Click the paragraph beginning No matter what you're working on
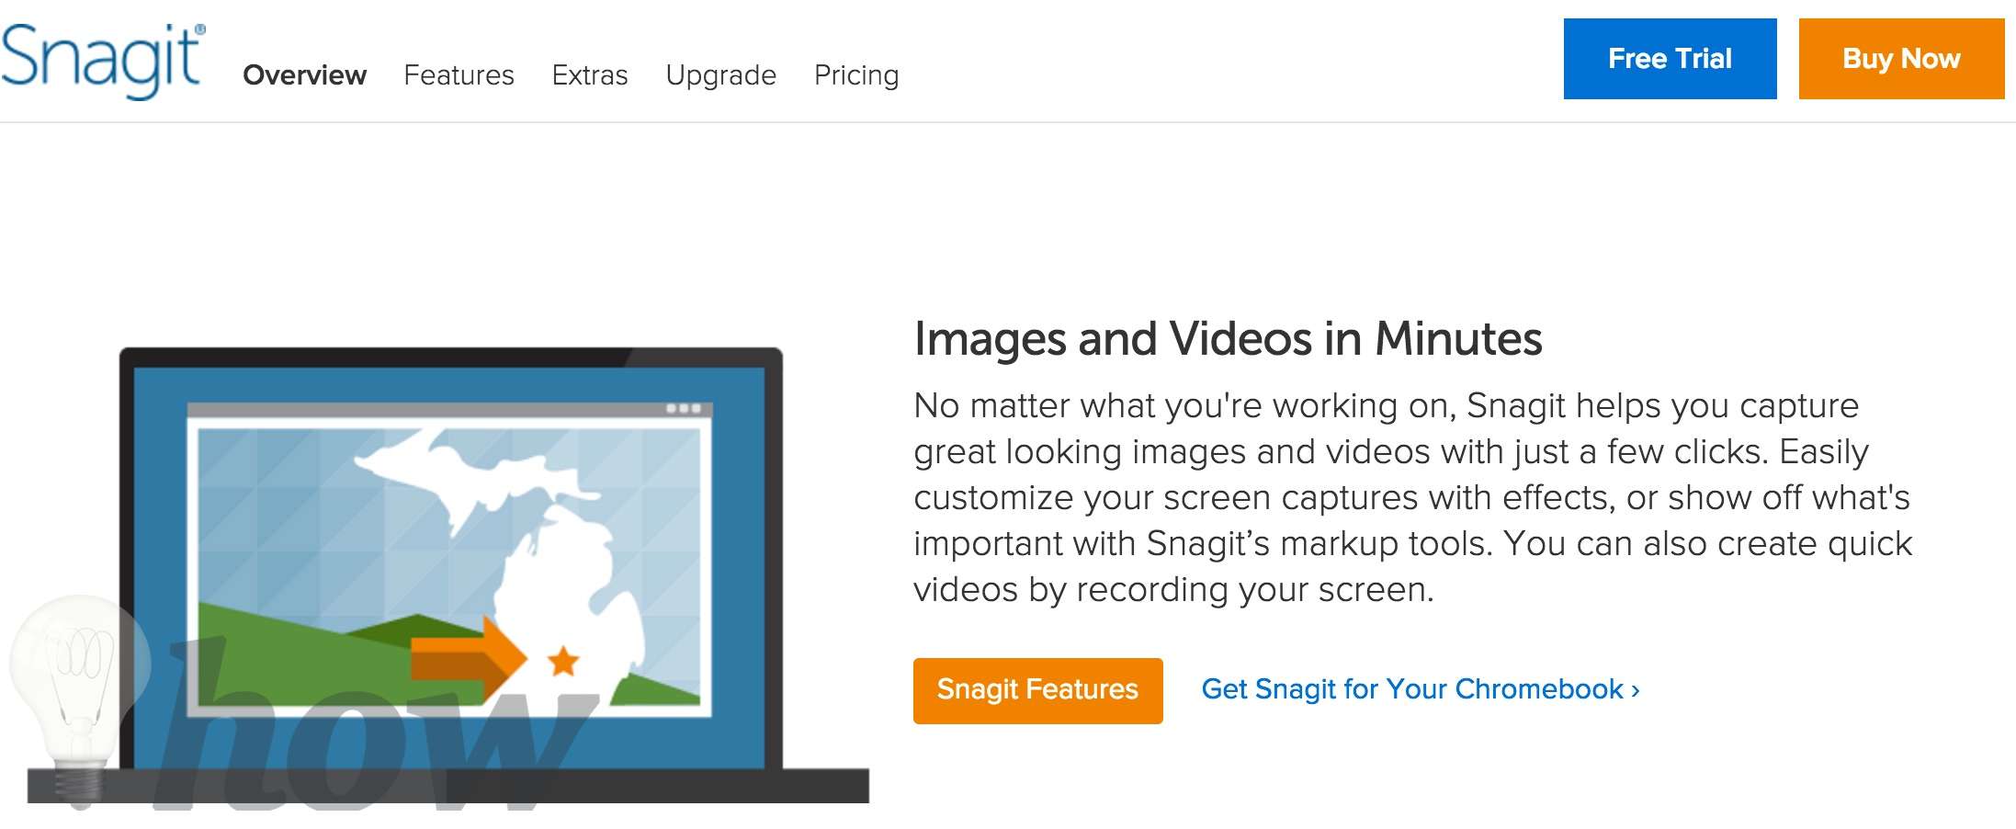Screen dimensions: 2016x829 click(1413, 497)
